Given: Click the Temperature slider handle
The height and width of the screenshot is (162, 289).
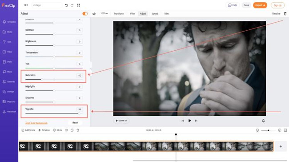Looking at the screenshot, I should (x=54, y=57).
